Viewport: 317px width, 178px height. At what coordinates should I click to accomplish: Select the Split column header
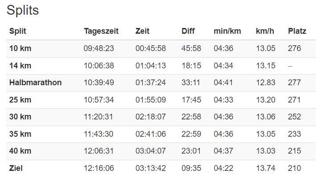pyautogui.click(x=18, y=31)
